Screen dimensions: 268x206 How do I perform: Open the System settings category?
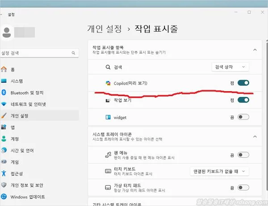17,81
